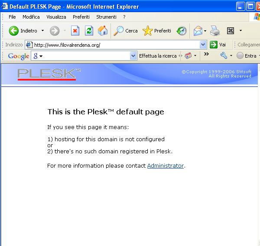260x246 pixels.
Task: Click the Google logo in toolbar
Action: pos(19,56)
